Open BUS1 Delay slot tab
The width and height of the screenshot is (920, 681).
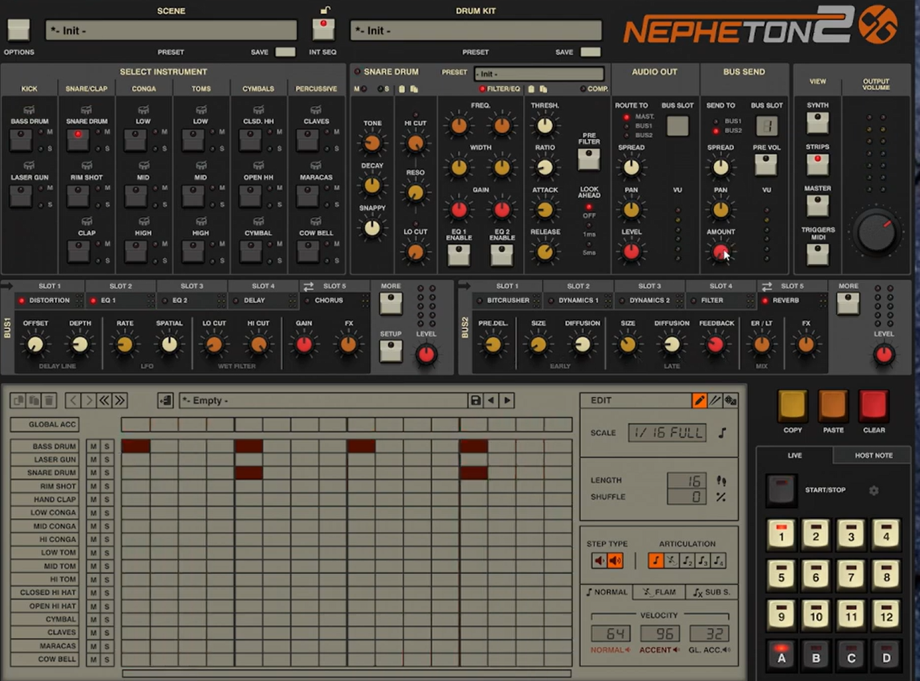[x=263, y=300]
